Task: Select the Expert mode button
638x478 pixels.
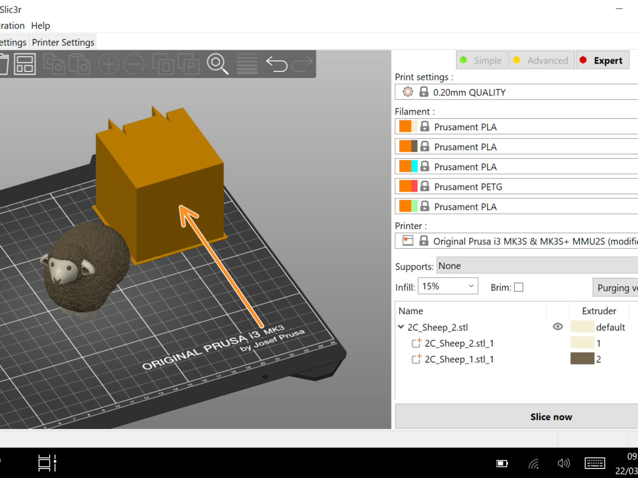Action: pyautogui.click(x=603, y=60)
